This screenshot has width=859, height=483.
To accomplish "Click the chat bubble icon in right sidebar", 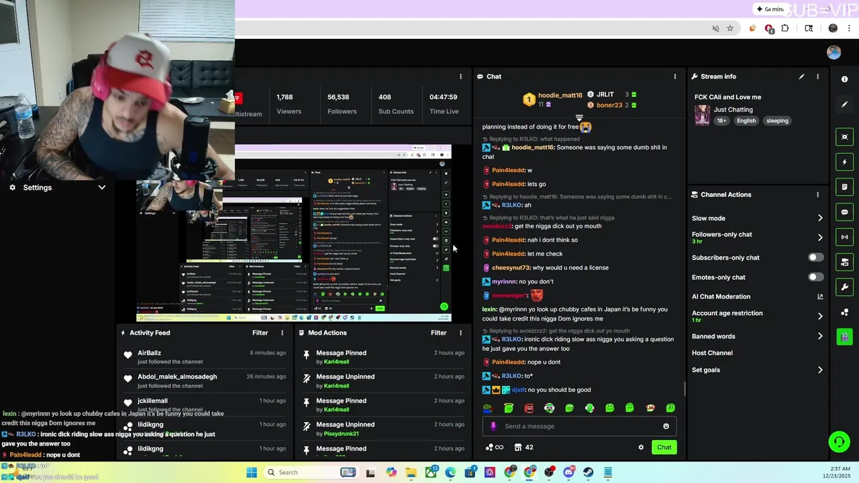I will click(844, 212).
